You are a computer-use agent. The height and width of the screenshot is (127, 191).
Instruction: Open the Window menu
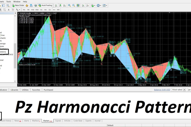[17, 1]
